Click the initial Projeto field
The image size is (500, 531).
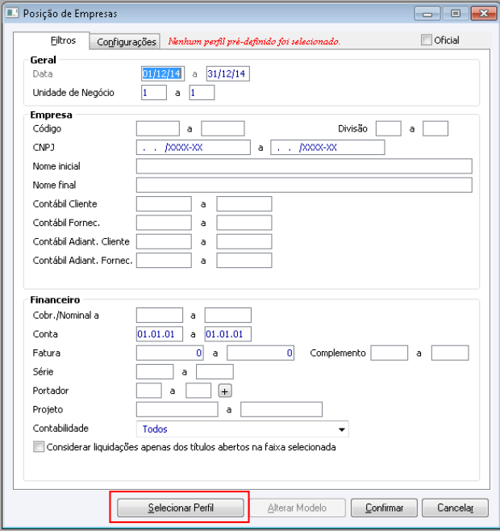[177, 409]
